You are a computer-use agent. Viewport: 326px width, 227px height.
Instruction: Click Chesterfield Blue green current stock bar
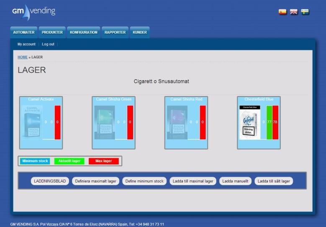click(x=269, y=123)
